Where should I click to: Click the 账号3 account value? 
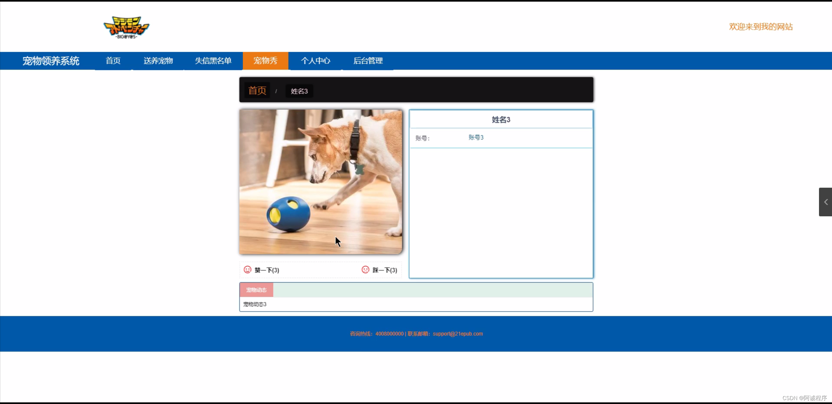click(476, 138)
